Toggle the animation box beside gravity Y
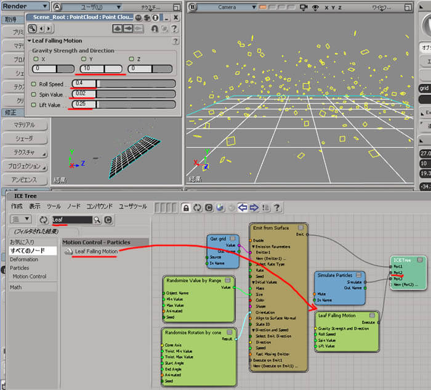Image resolution: width=431 pixels, height=390 pixels. pyautogui.click(x=83, y=59)
